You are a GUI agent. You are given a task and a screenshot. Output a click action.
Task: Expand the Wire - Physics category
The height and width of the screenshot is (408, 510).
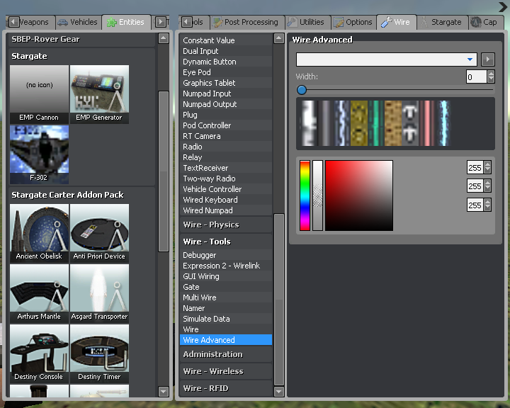tap(211, 225)
